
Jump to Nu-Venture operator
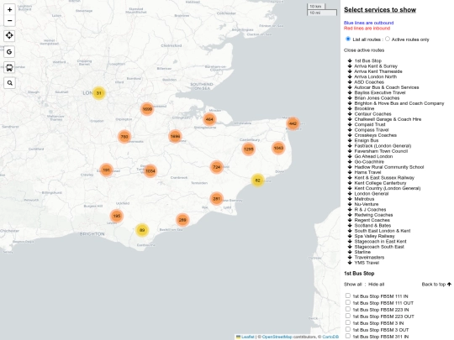click(x=367, y=204)
